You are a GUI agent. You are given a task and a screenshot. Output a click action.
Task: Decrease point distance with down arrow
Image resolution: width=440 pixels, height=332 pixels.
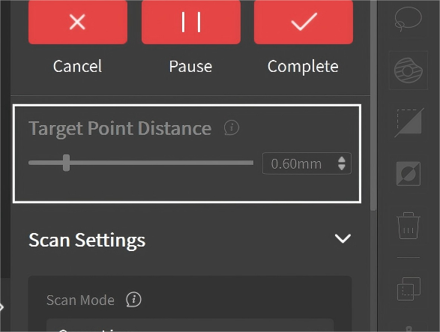point(342,167)
